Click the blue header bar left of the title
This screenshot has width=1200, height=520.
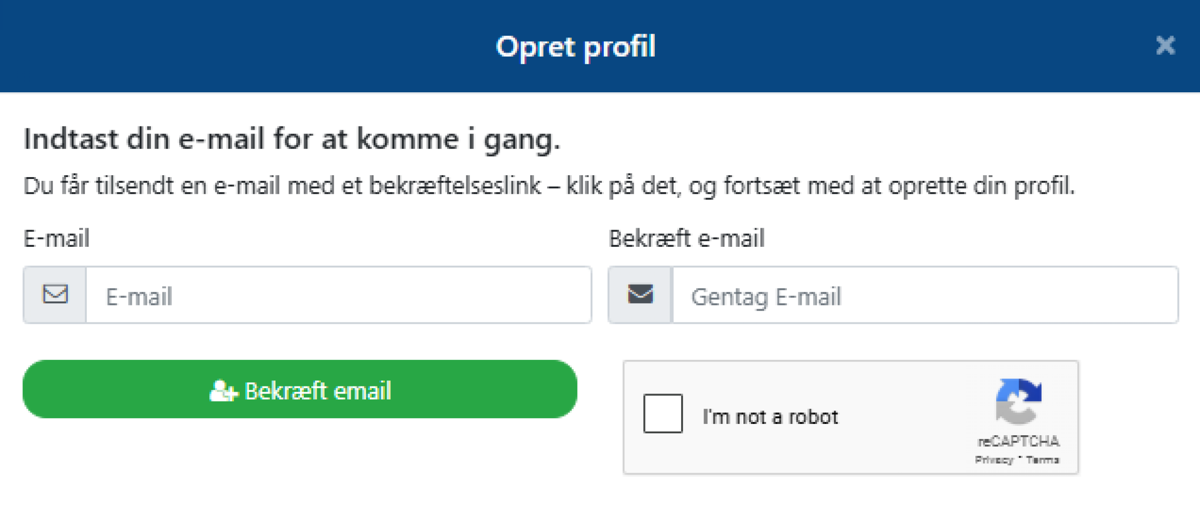[234, 46]
